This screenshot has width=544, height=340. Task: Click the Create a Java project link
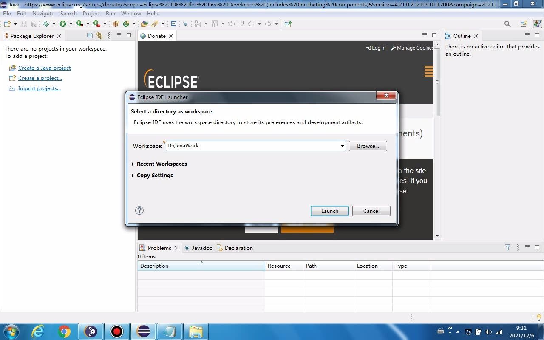coord(45,68)
